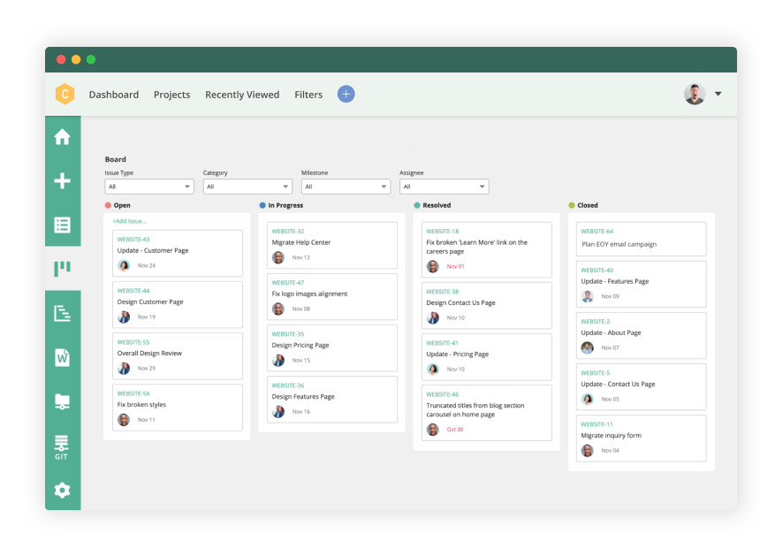Click the blue circular plus in the top navbar

point(346,94)
